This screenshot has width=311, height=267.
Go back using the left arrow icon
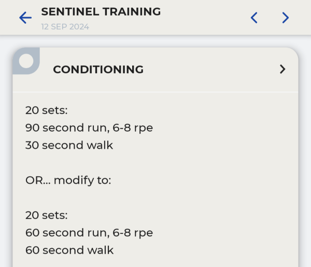(x=25, y=18)
